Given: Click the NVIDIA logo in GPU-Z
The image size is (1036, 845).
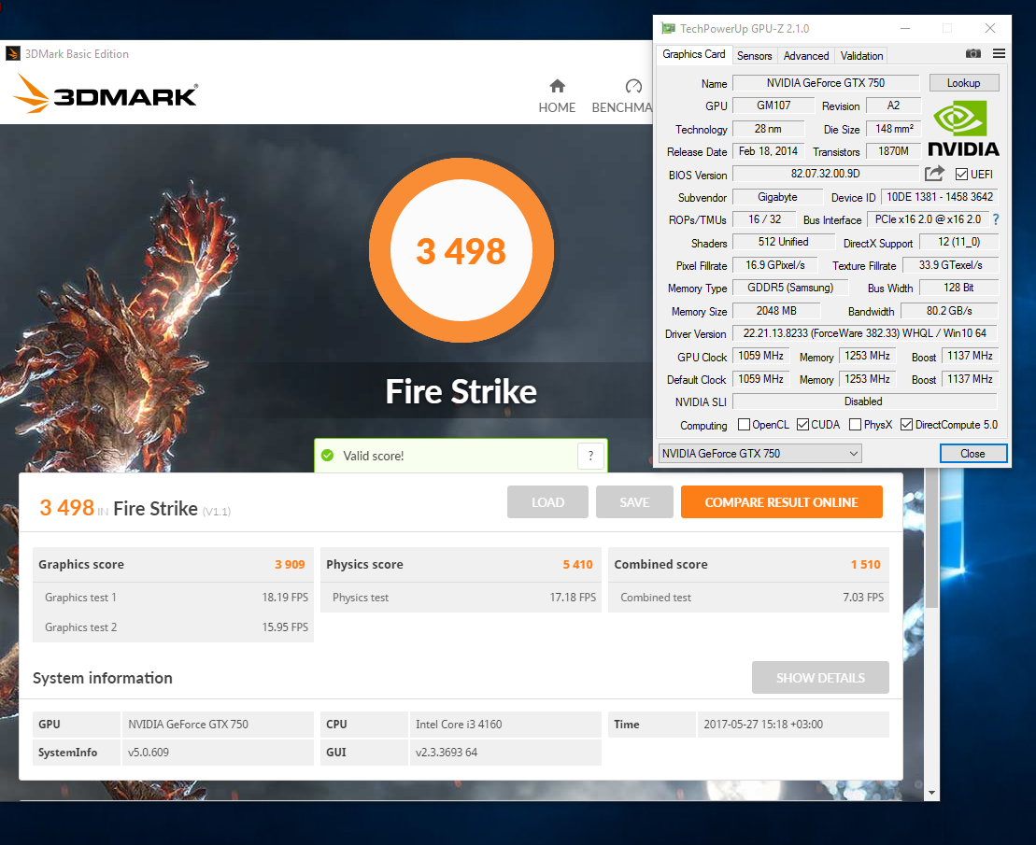Looking at the screenshot, I should pyautogui.click(x=963, y=129).
